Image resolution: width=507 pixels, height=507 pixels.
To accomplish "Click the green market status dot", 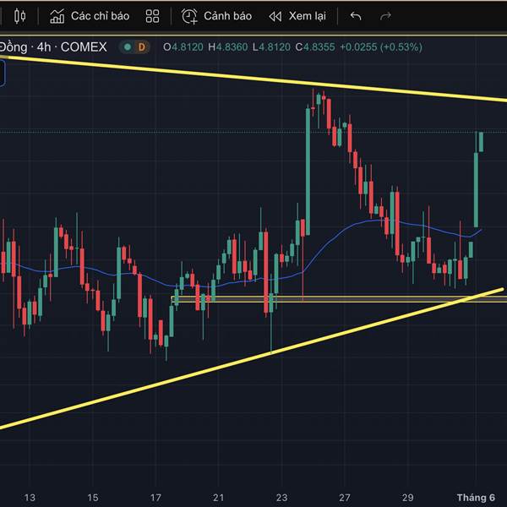I will point(128,47).
